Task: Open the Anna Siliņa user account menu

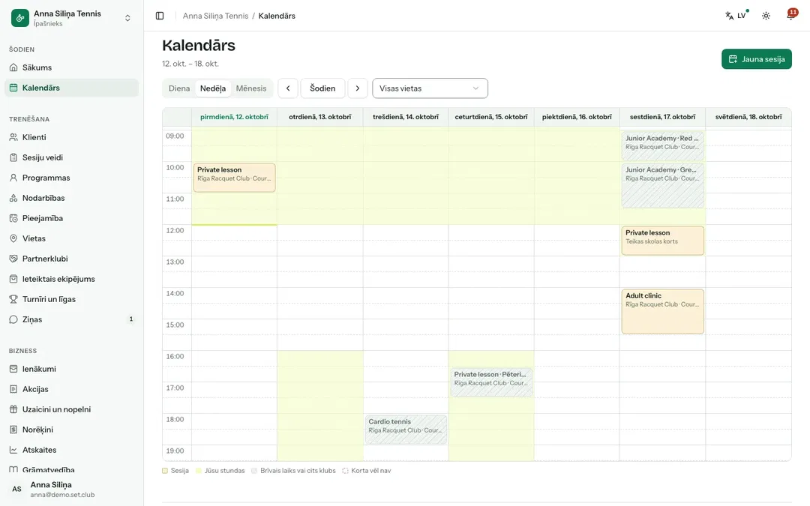Action: click(72, 490)
